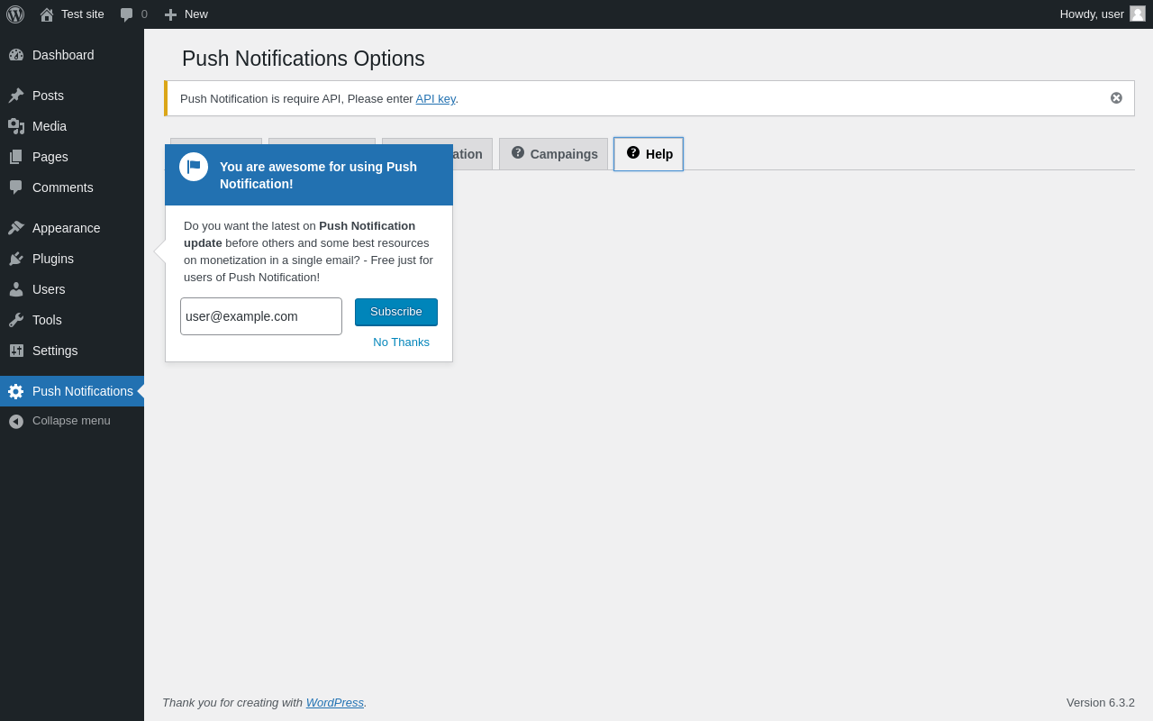Image resolution: width=1153 pixels, height=721 pixels.
Task: Dismiss the API key notice
Action: pos(1116,98)
